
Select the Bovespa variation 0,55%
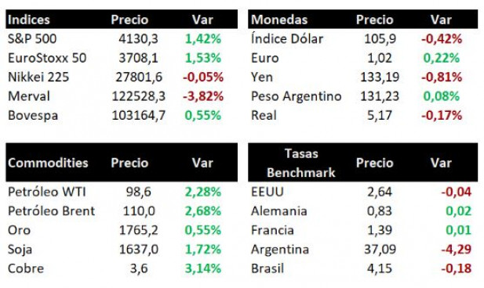click(203, 115)
